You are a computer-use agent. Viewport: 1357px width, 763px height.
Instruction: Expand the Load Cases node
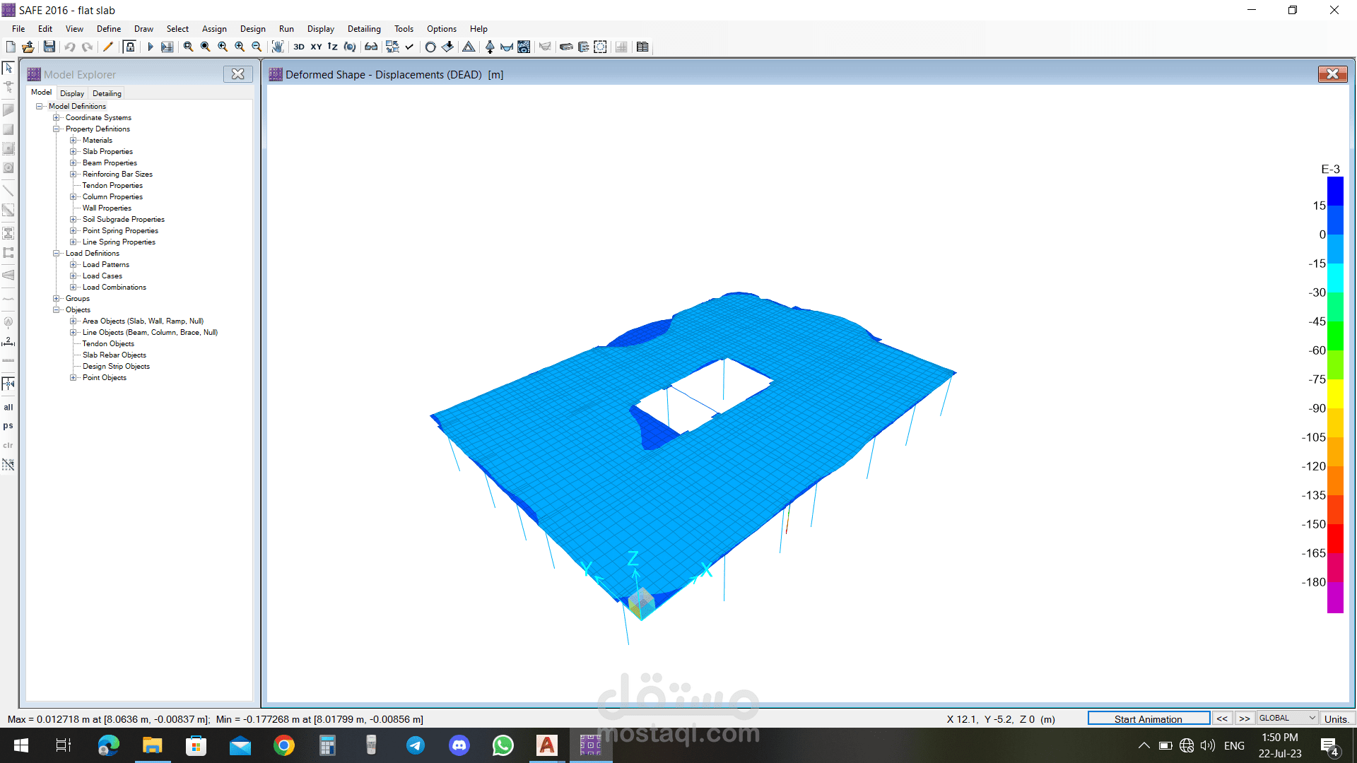pos(74,276)
